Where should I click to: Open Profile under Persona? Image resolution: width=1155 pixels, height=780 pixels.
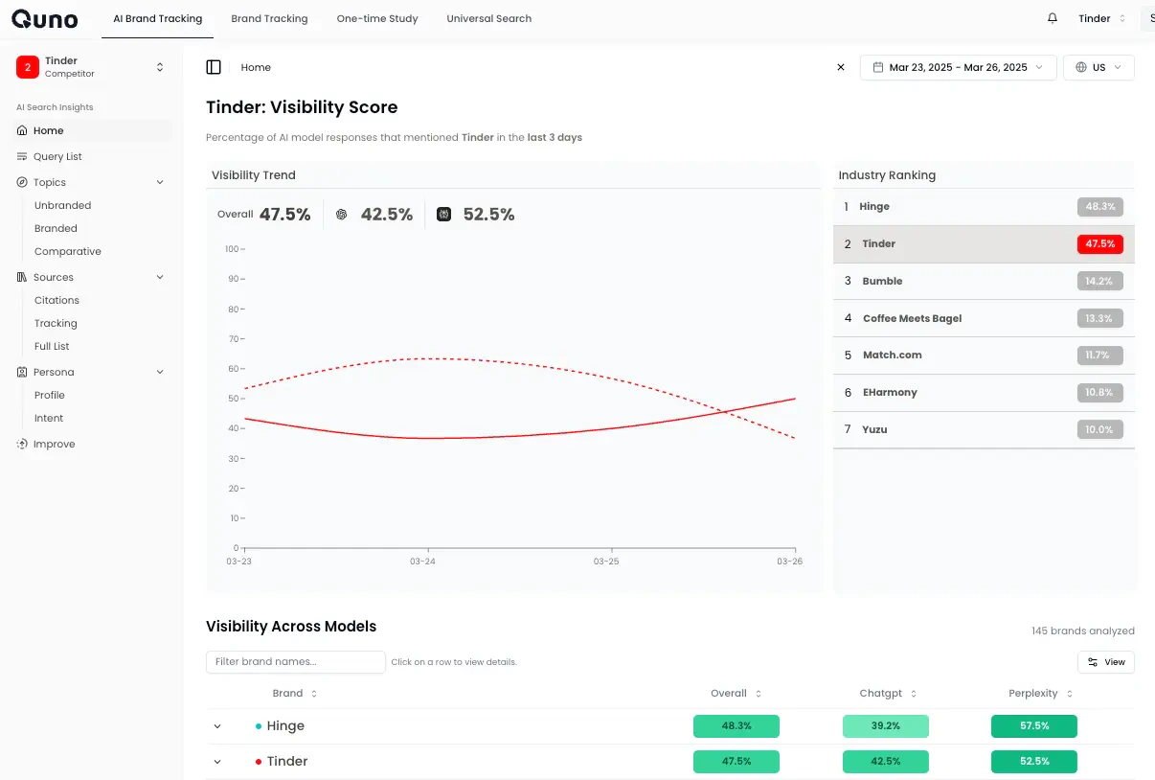(x=50, y=395)
